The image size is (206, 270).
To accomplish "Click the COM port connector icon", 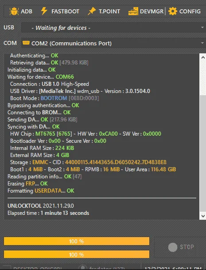I will (x=26, y=43).
